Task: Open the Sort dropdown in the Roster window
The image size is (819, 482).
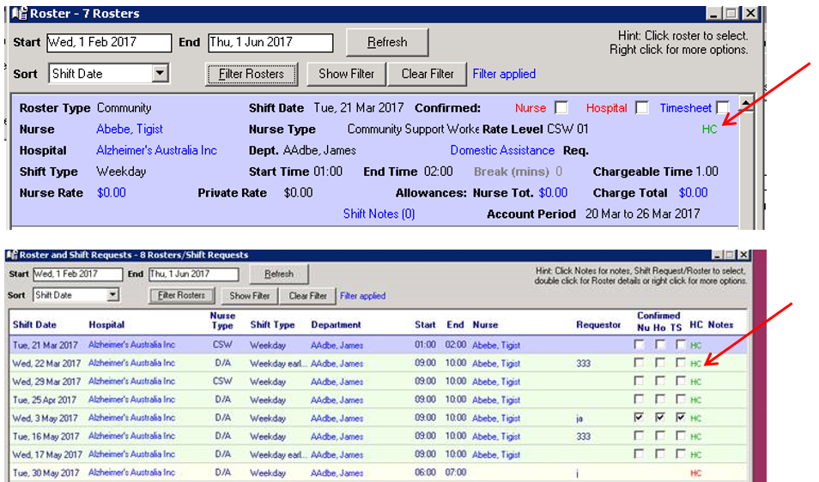Action: pos(161,73)
